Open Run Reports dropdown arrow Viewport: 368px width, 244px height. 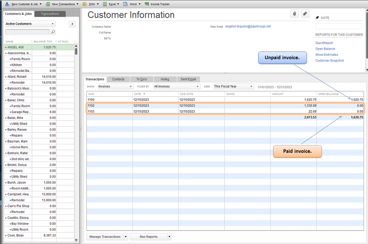(x=169, y=237)
